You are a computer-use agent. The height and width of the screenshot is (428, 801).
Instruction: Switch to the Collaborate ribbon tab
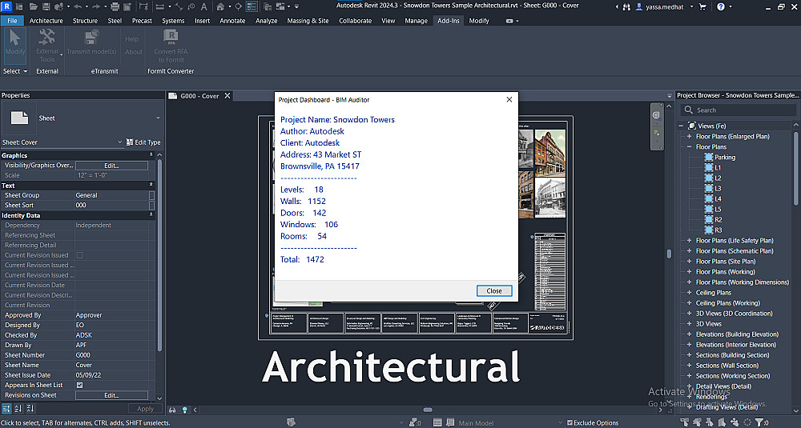[x=355, y=21]
